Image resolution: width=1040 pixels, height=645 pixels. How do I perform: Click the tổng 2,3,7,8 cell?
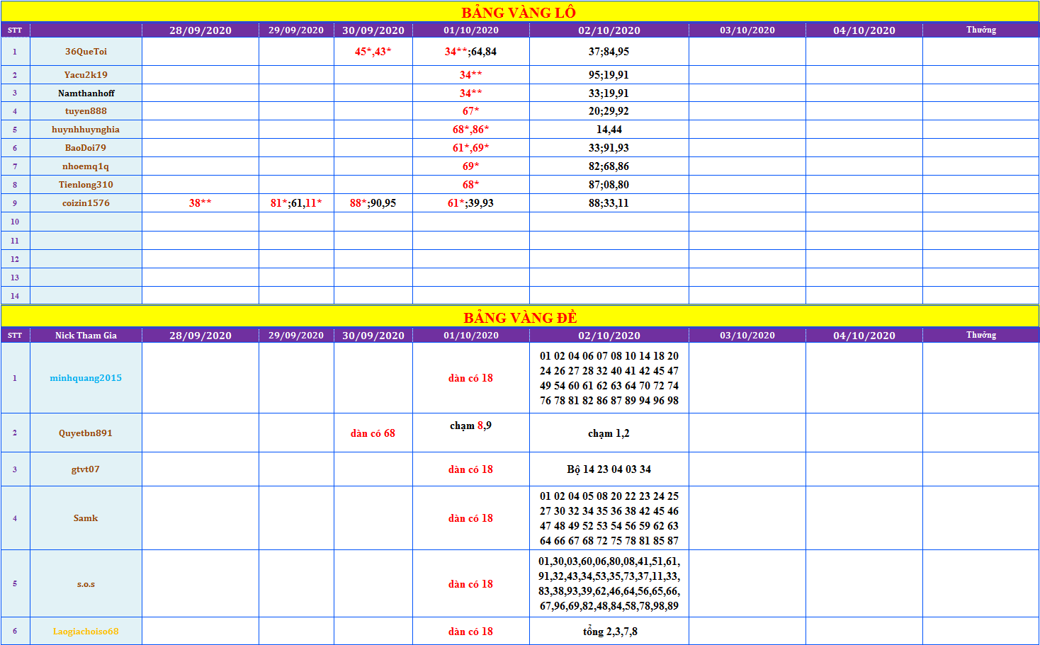click(x=609, y=631)
